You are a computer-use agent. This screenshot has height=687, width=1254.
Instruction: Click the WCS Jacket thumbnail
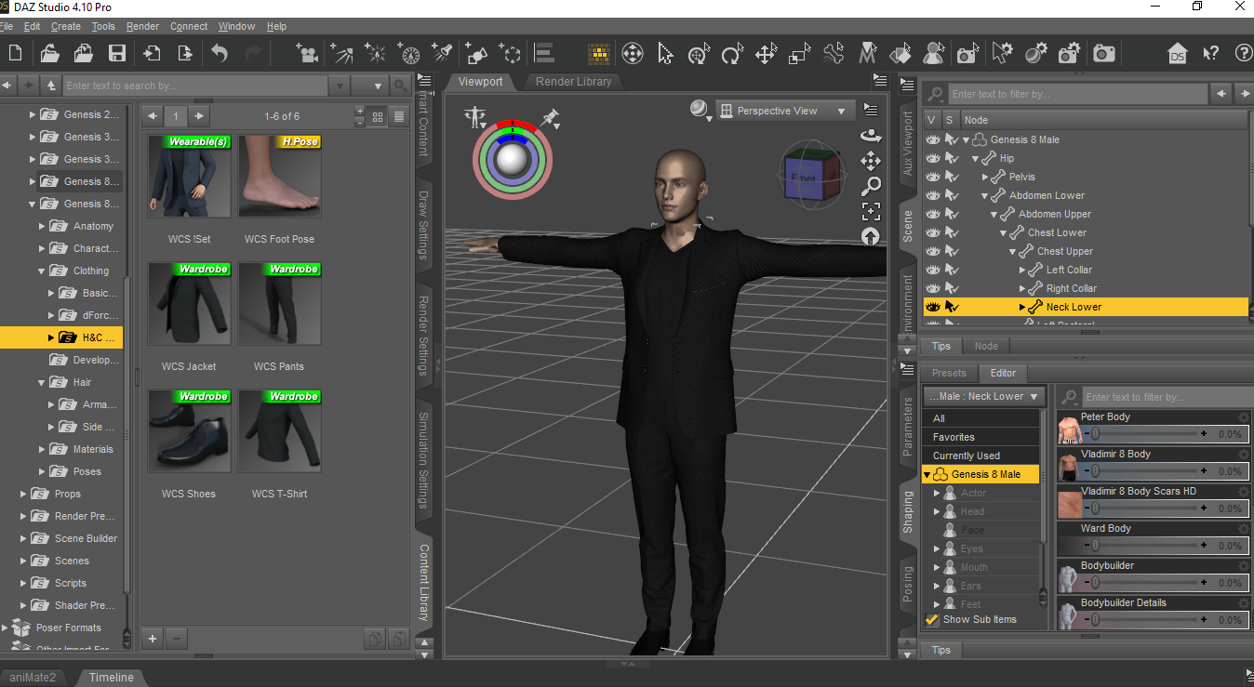point(189,304)
